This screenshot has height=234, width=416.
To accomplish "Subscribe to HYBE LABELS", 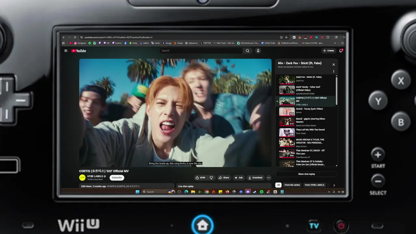I will [117, 178].
